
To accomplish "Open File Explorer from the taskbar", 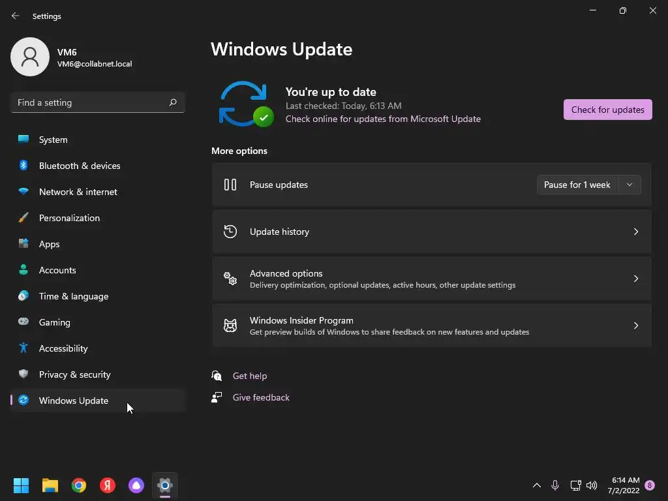I will 50,485.
